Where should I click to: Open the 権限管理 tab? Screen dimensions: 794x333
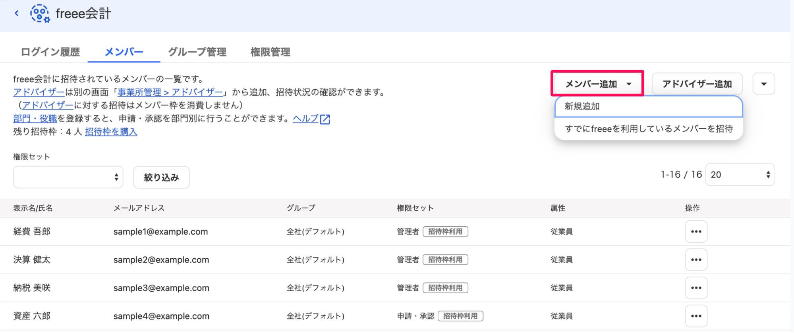(x=270, y=52)
